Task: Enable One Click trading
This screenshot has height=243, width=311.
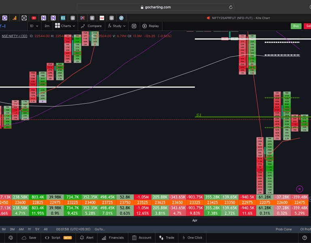Action: pyautogui.click(x=192, y=238)
